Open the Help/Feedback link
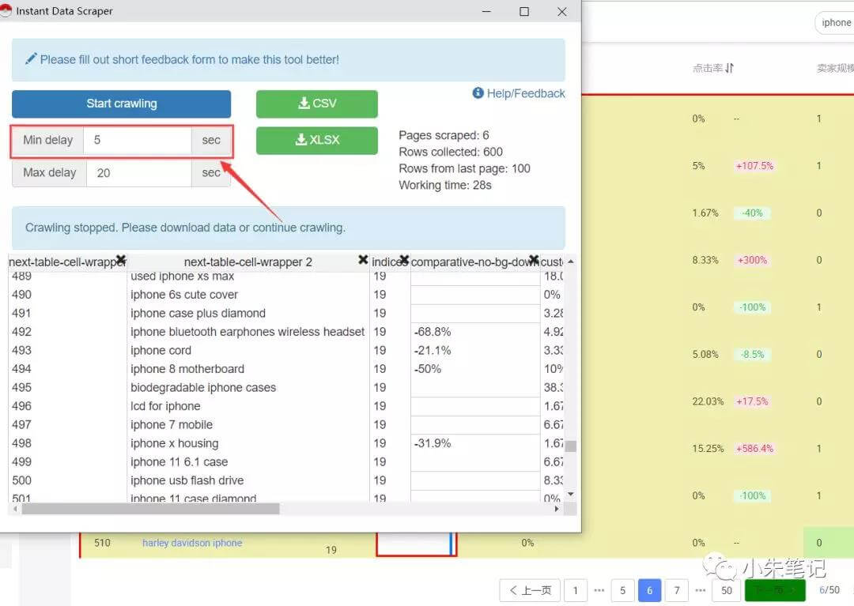 pyautogui.click(x=525, y=93)
